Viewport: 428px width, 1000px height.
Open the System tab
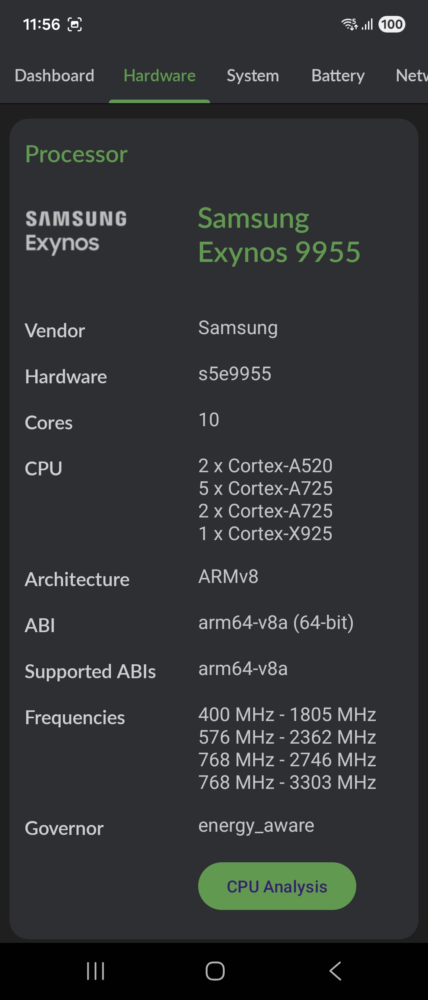[x=253, y=75]
